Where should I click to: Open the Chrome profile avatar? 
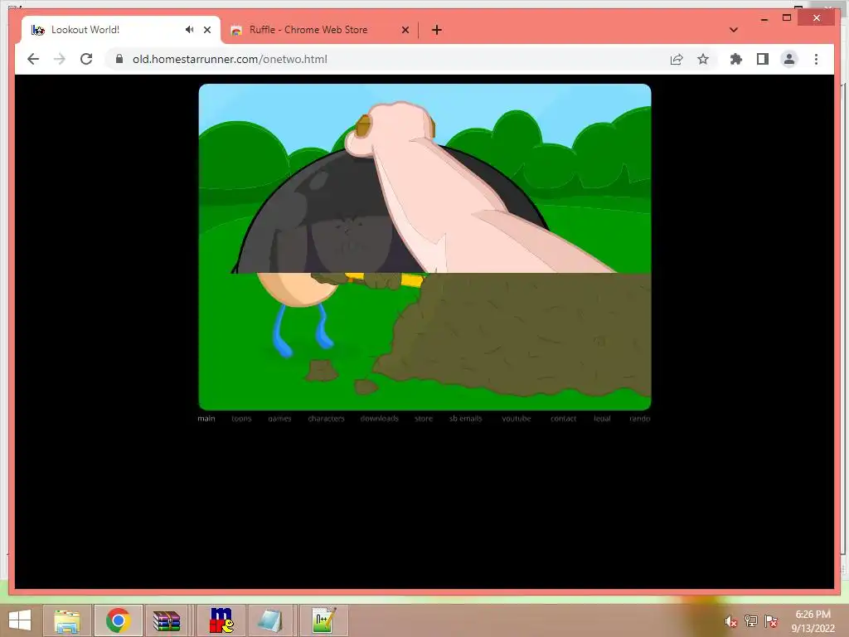click(x=789, y=59)
